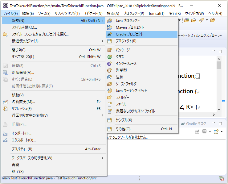Select サンプル(X)... entry
Screen dimensions: 228x184
142,120
